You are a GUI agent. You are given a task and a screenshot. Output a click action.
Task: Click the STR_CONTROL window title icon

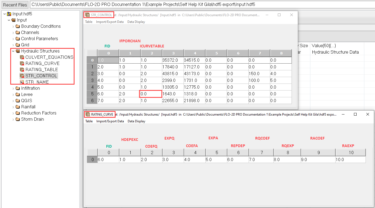click(x=87, y=15)
